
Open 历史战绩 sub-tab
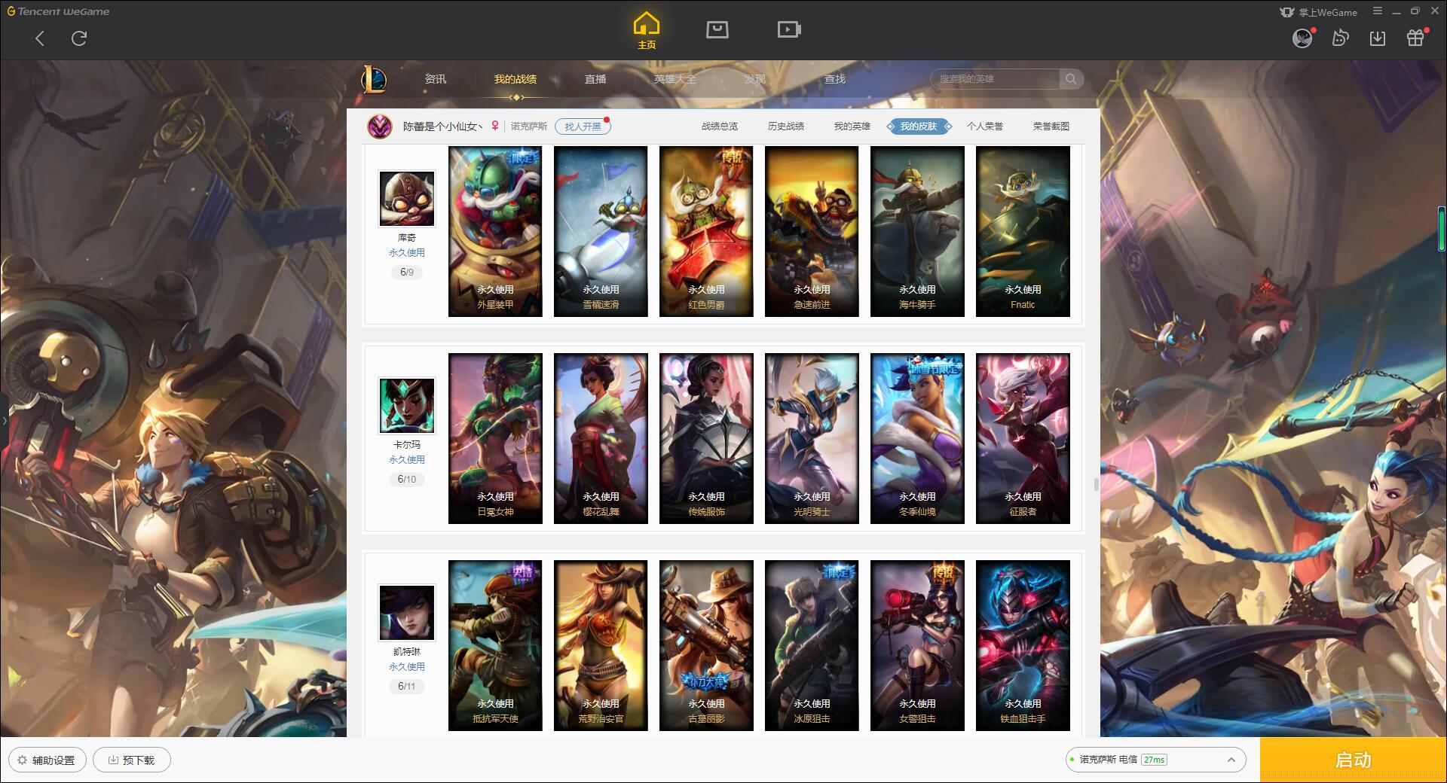[x=786, y=126]
